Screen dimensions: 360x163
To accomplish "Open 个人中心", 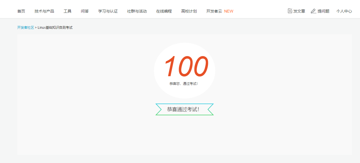I will click(344, 11).
